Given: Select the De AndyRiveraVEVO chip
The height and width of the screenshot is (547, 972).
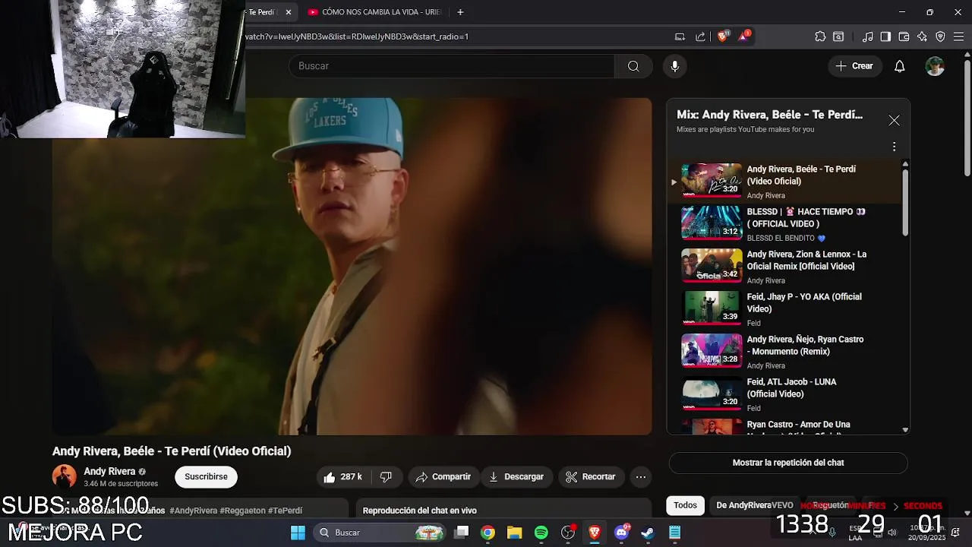Looking at the screenshot, I should 755,505.
